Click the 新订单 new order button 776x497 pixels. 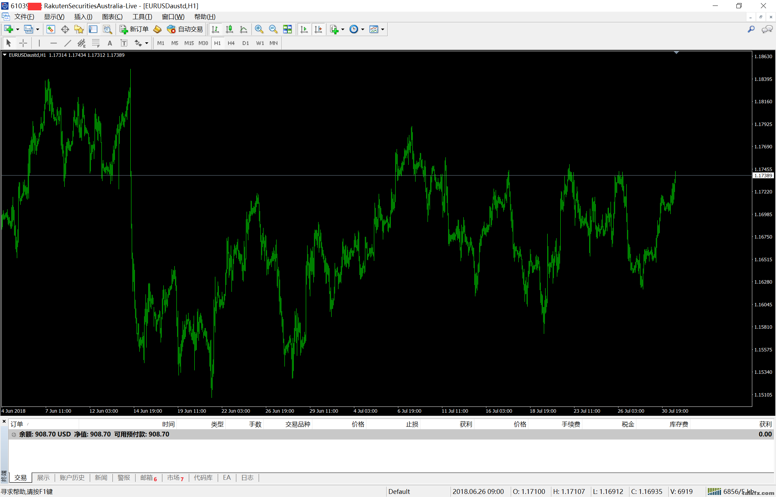pyautogui.click(x=134, y=29)
